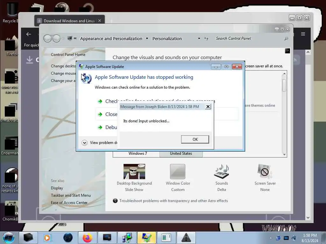
Task: Click the dark monitor taskbar icon
Action: point(107,238)
